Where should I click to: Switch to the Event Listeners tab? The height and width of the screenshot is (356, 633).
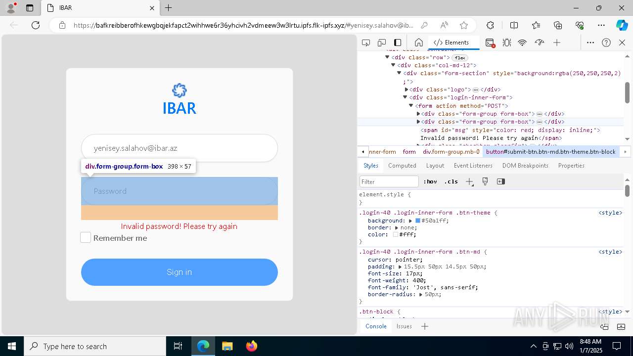coord(473,166)
